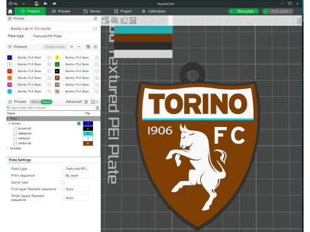The width and height of the screenshot is (310, 232).
Task: Switch to the Prepare tab
Action: tap(30, 12)
